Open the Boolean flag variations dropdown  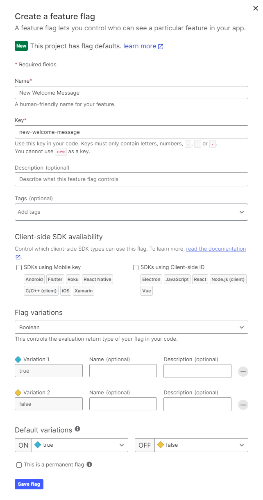[131, 327]
